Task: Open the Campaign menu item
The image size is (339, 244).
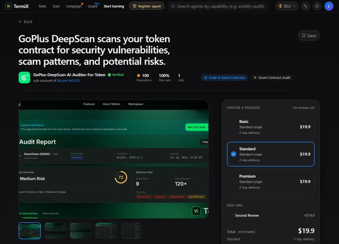Action: coord(74,6)
